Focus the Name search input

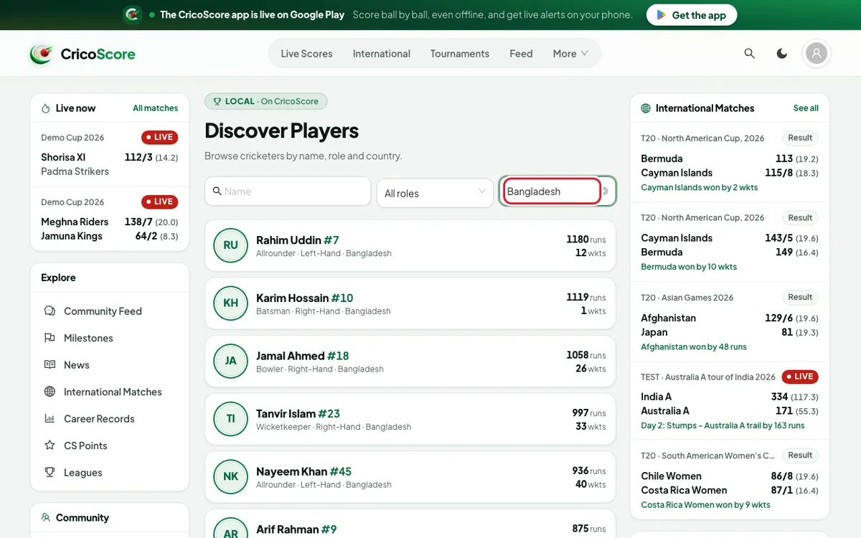[x=288, y=192]
